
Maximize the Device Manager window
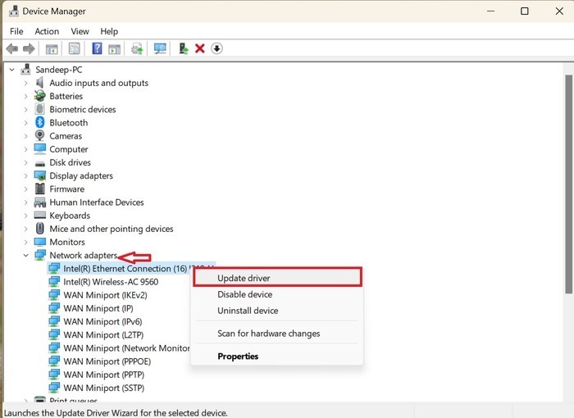click(x=524, y=11)
